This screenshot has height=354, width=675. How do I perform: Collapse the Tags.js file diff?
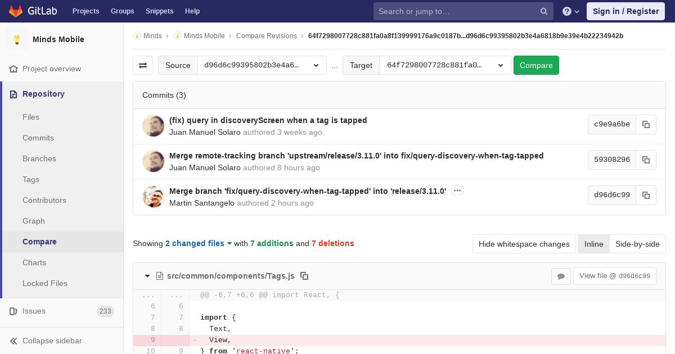click(x=147, y=276)
